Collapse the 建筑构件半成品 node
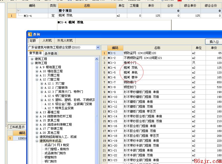Viewport: 222px width, 164px height. coord(37,141)
